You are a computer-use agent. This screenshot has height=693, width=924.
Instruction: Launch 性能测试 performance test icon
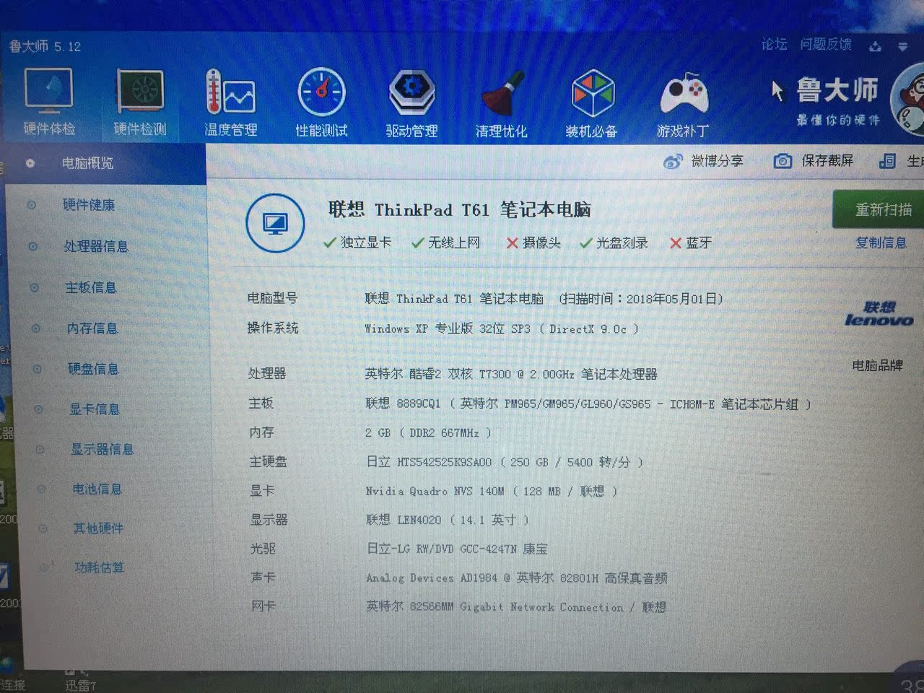(321, 102)
